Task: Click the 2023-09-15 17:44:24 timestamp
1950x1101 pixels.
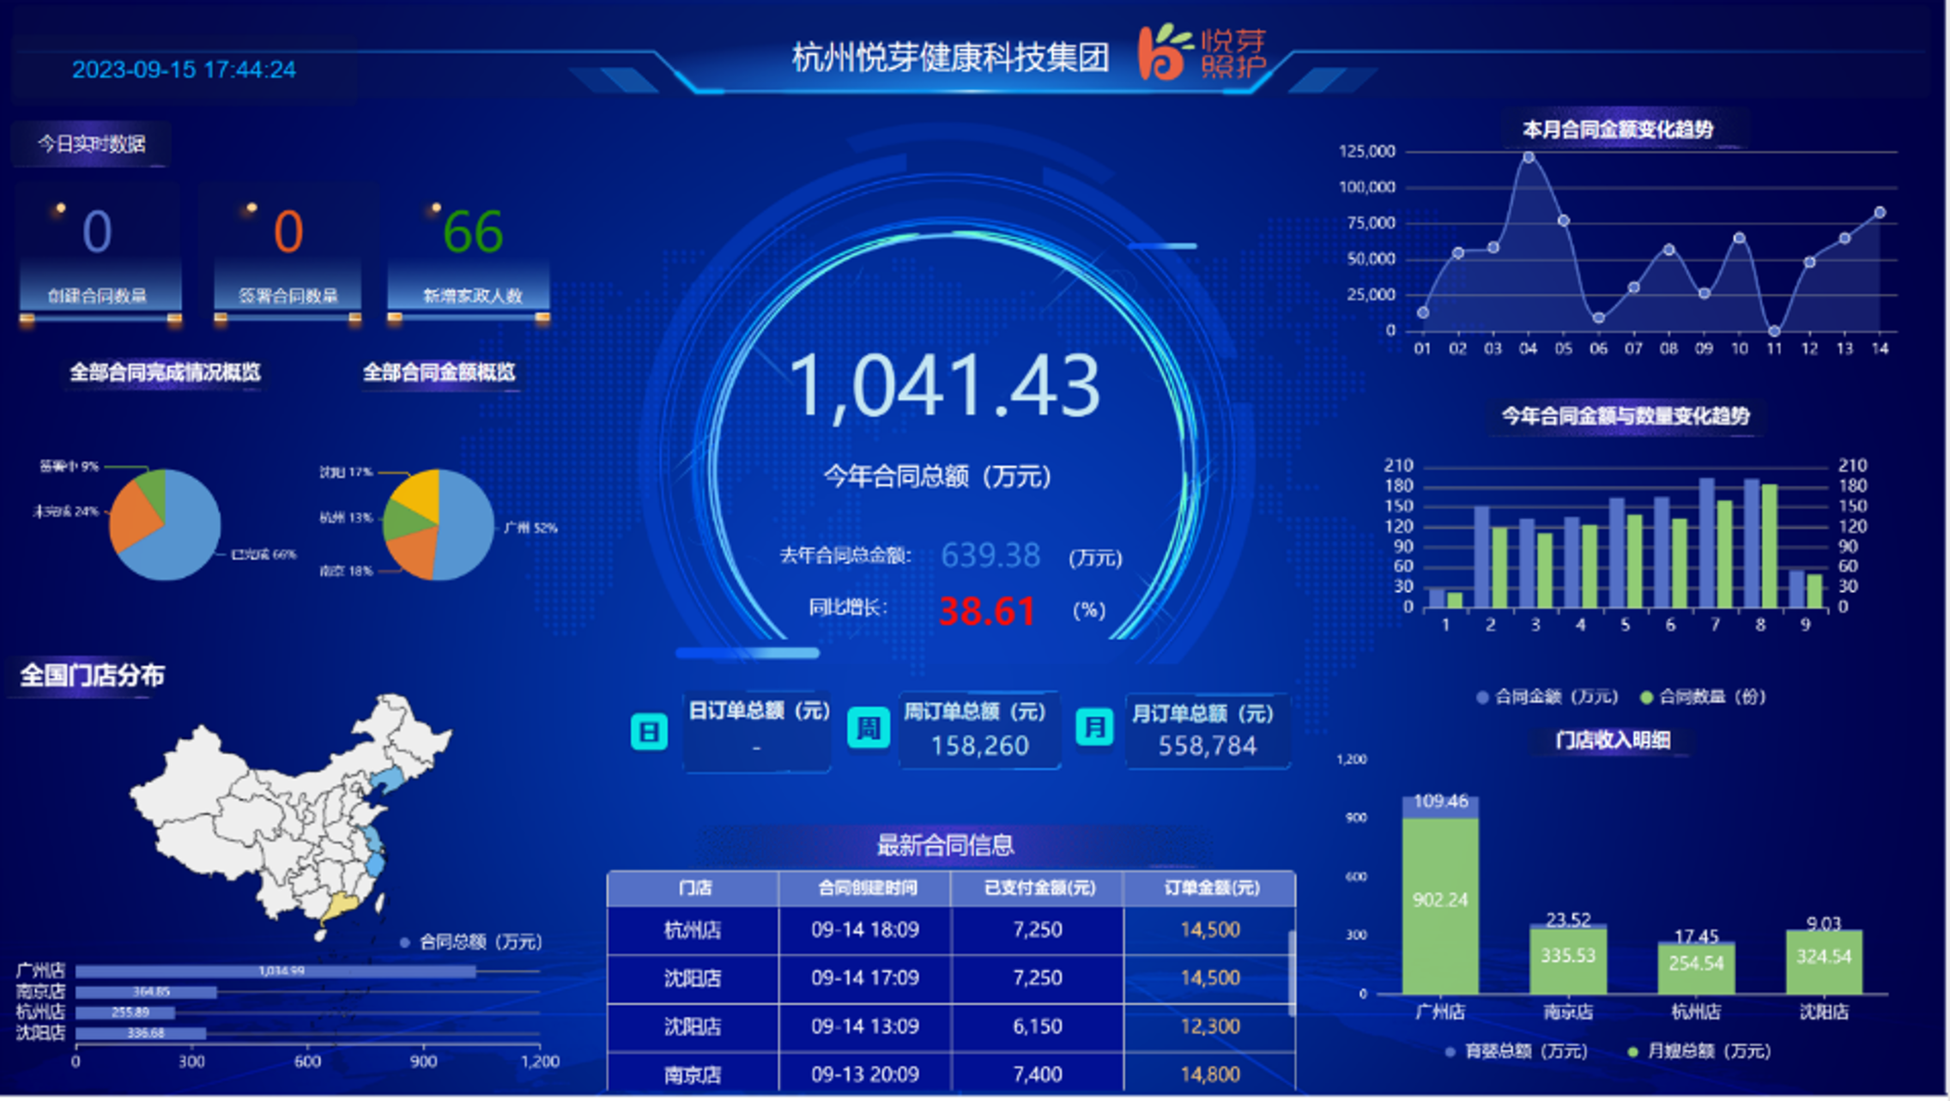Action: click(x=184, y=70)
